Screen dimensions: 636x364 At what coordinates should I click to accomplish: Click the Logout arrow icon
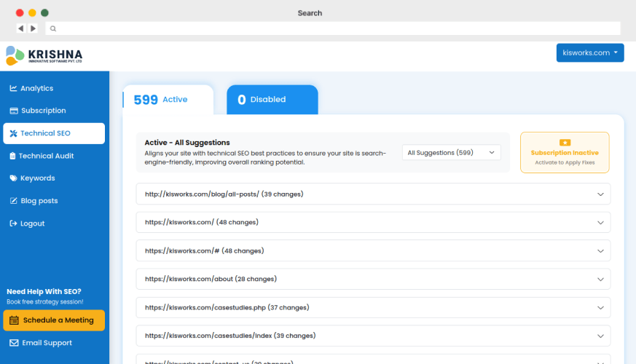coord(13,223)
